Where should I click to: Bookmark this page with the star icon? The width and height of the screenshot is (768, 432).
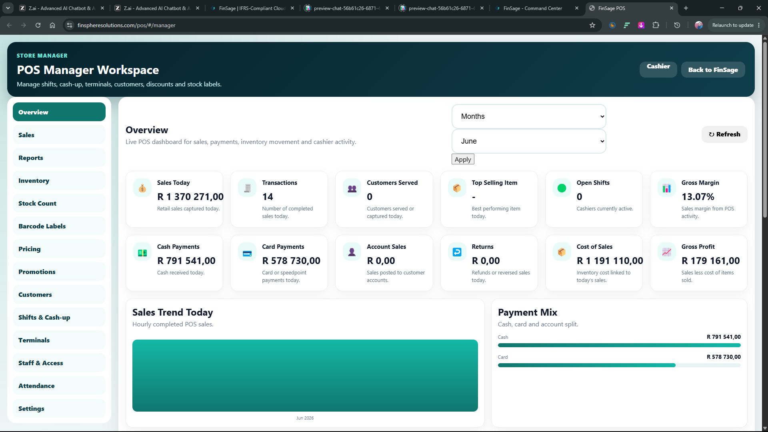592,25
